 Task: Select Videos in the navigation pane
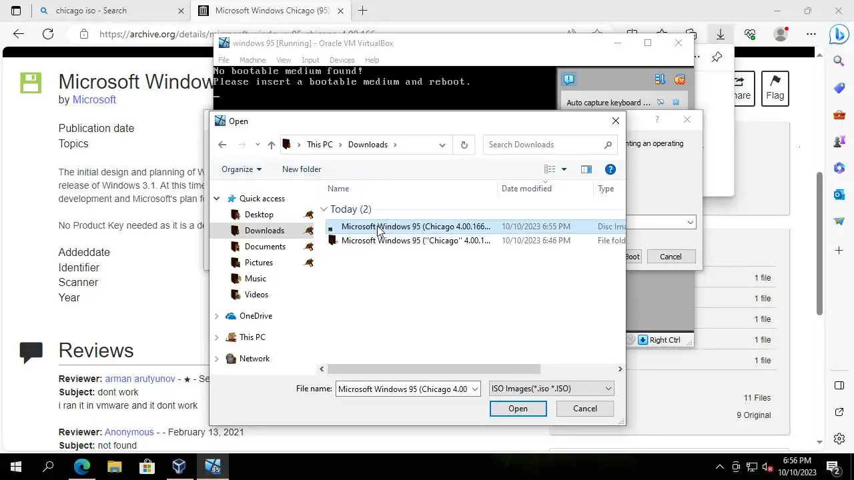pos(256,295)
